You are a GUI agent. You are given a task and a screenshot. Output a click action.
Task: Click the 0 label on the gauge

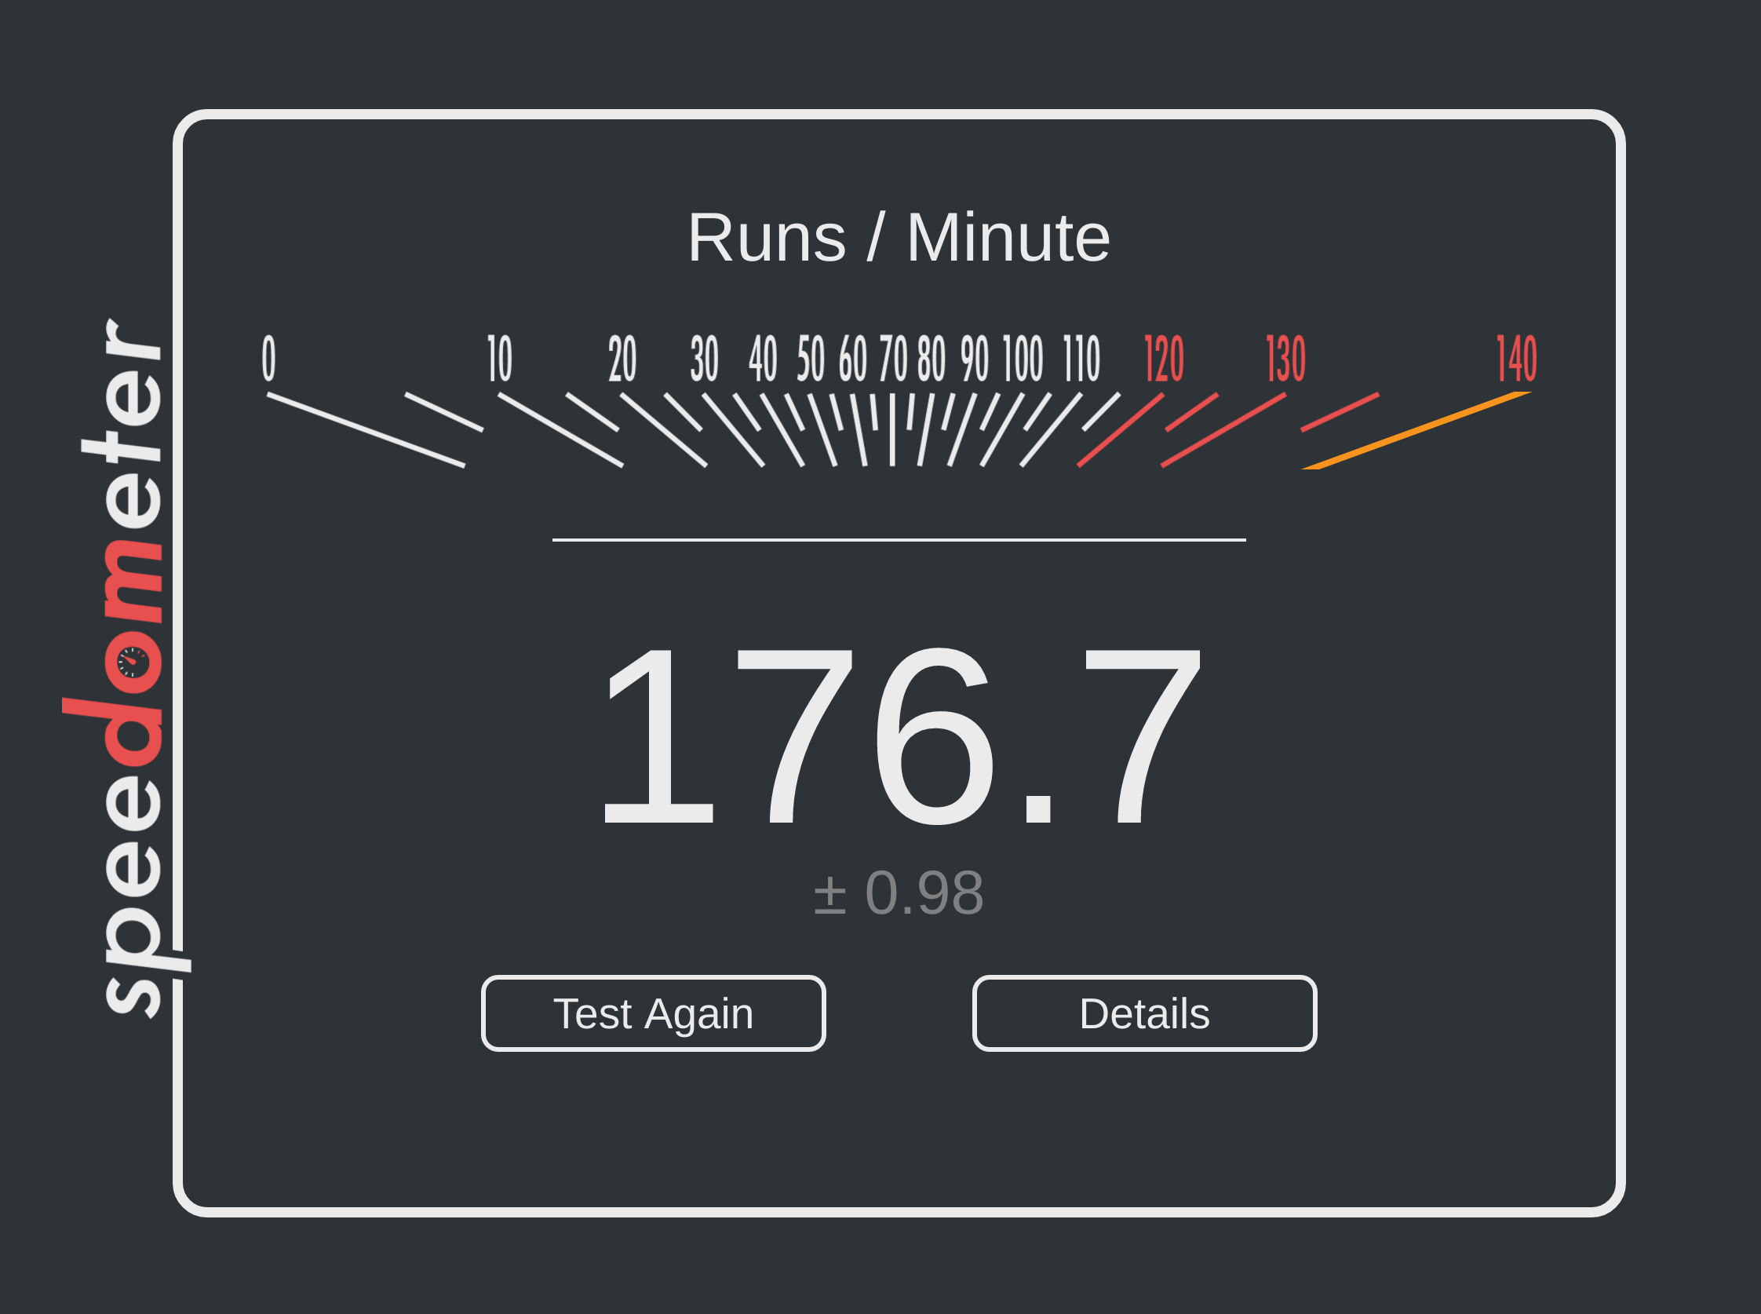[268, 359]
